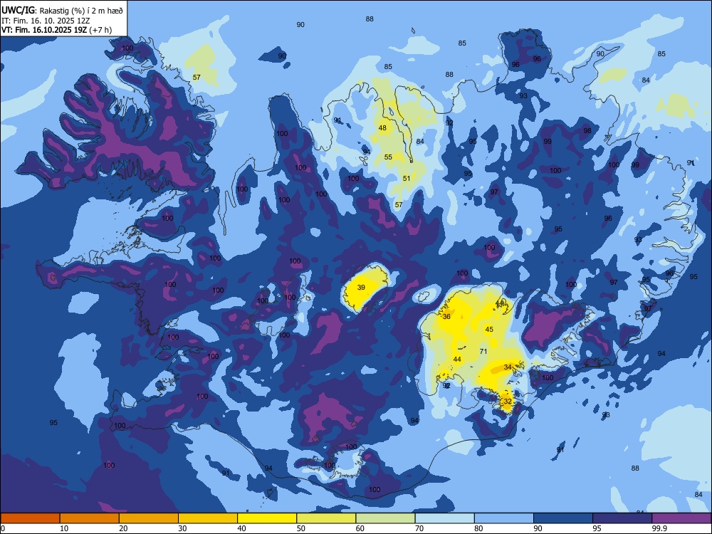Click the orange 10–20 legend swatch

click(x=90, y=518)
